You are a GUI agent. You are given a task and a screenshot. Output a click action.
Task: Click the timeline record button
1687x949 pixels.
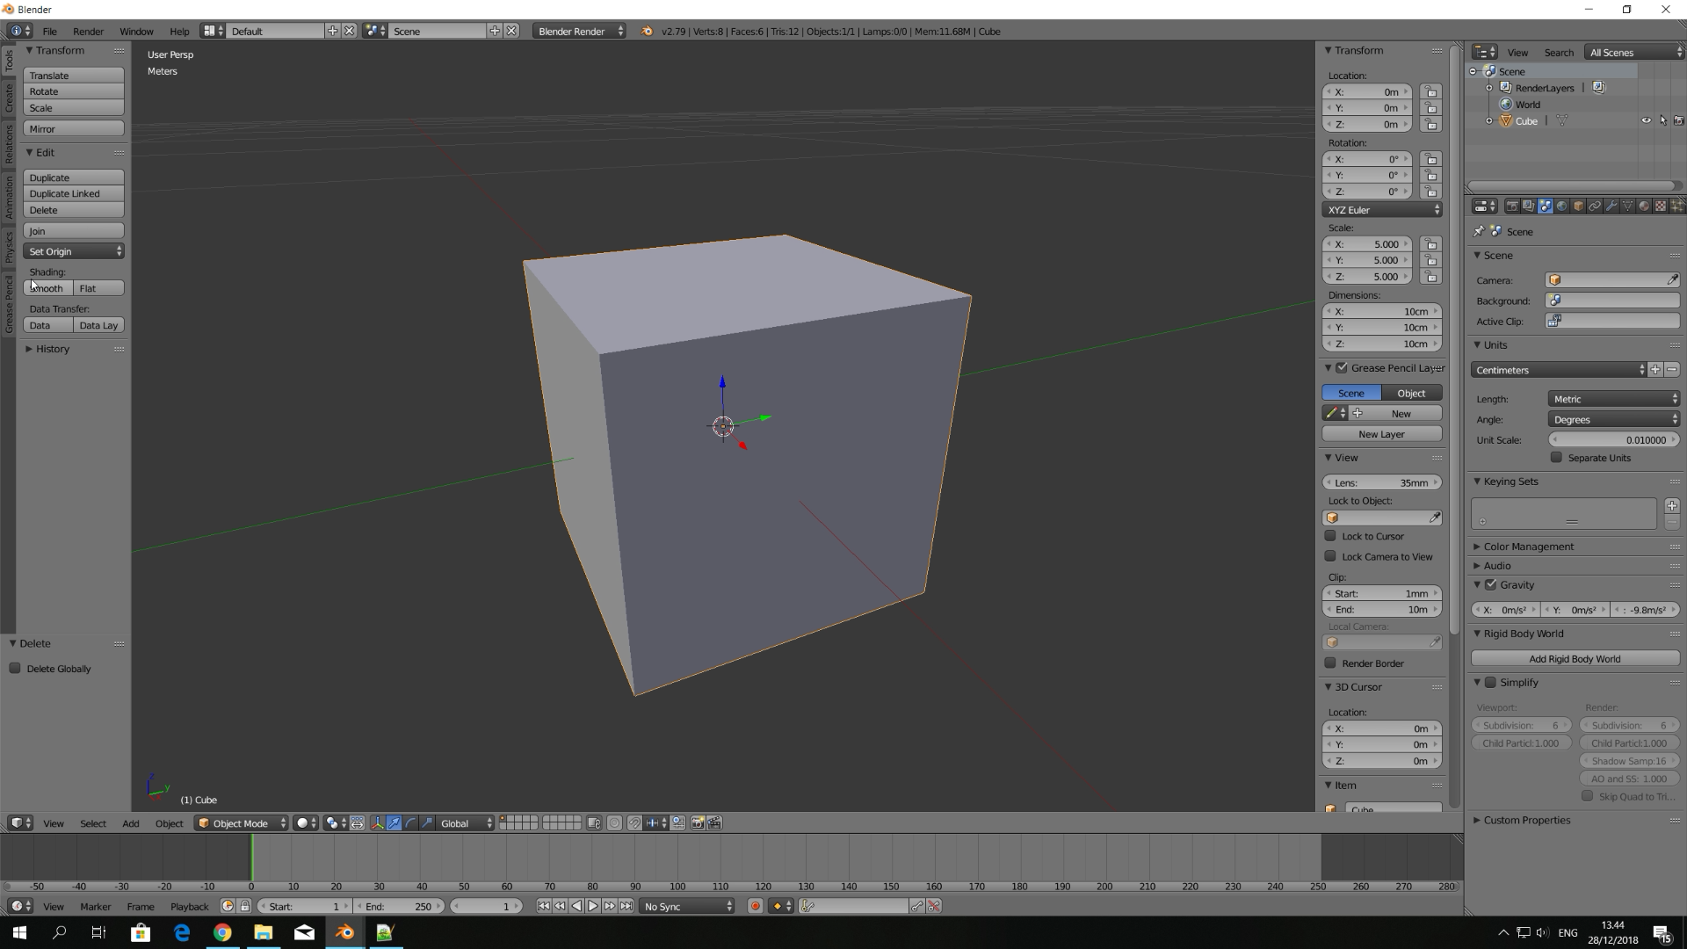[x=755, y=906]
